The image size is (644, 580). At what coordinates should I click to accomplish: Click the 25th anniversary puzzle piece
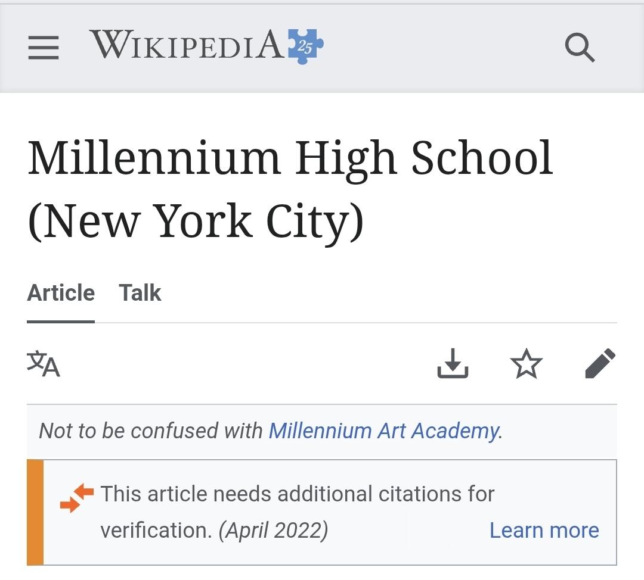(306, 46)
